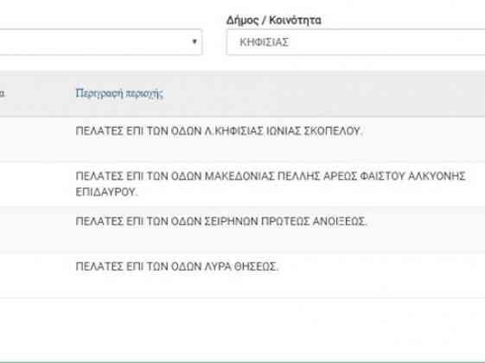Viewport: 485px width, 363px height.
Task: Click the word ΕΠΙΔΑΥΡΟΥ in second row
Action: (x=106, y=193)
